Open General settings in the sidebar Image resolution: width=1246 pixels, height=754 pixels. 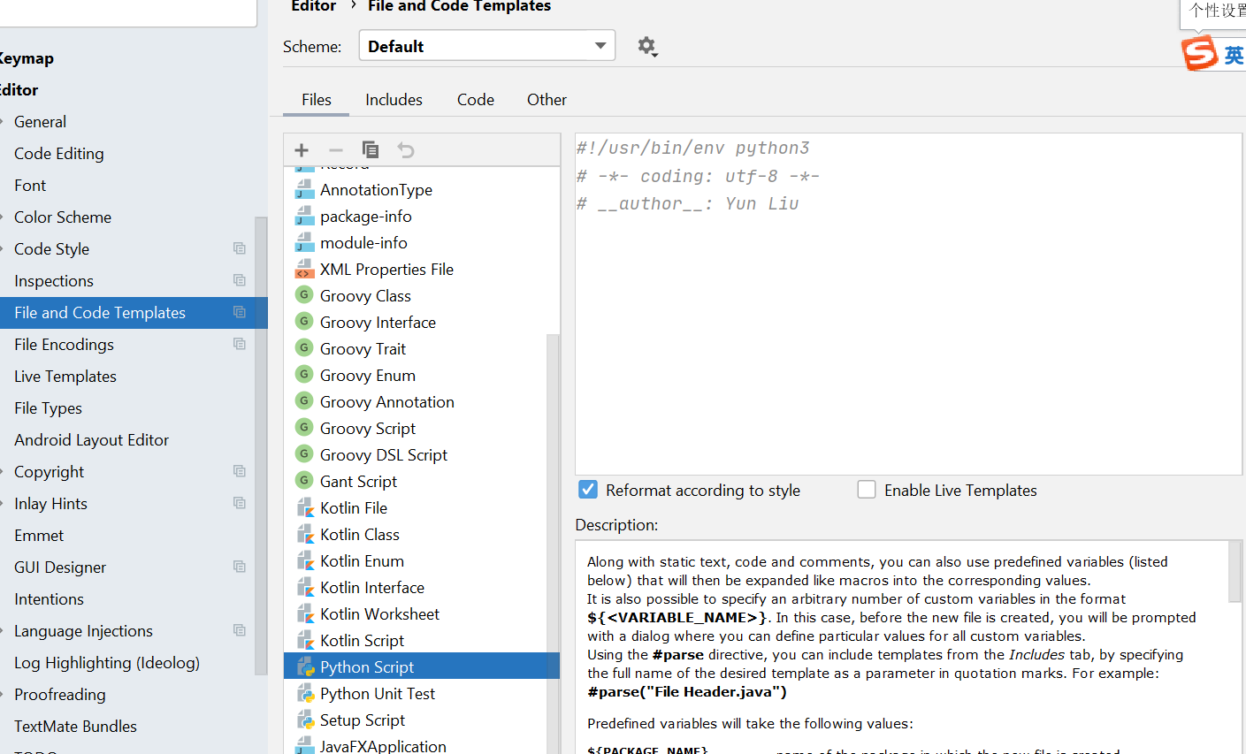[x=40, y=122]
